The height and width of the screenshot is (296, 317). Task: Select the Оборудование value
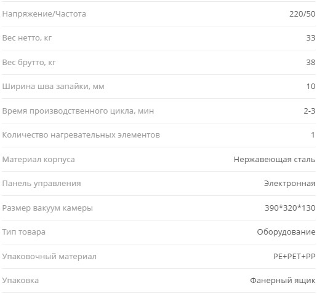click(286, 232)
